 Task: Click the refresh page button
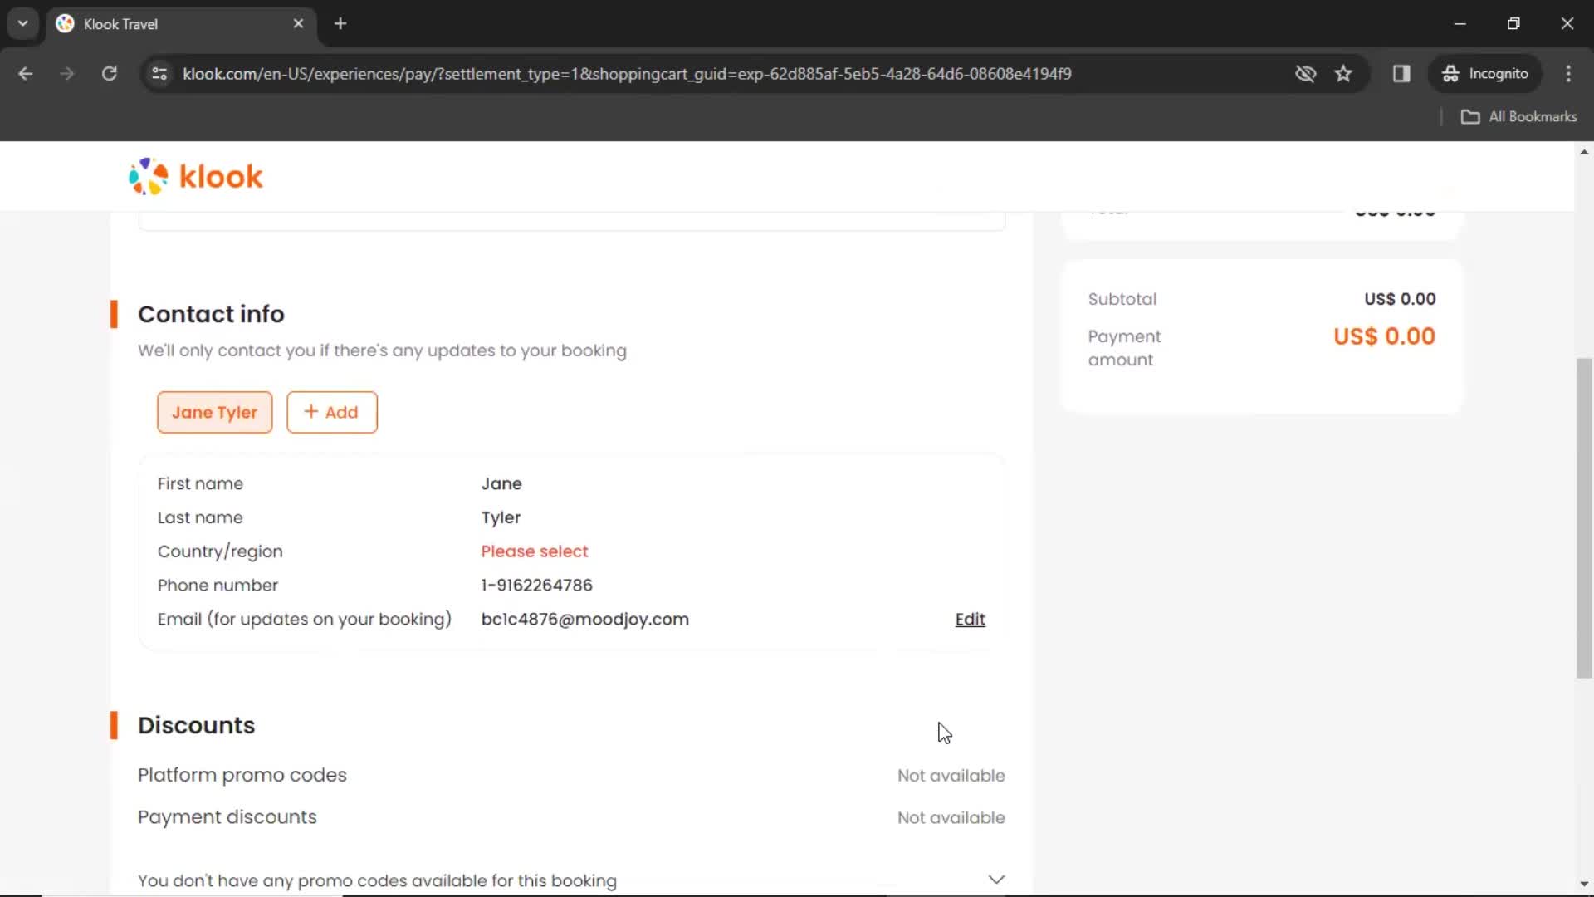pos(109,73)
